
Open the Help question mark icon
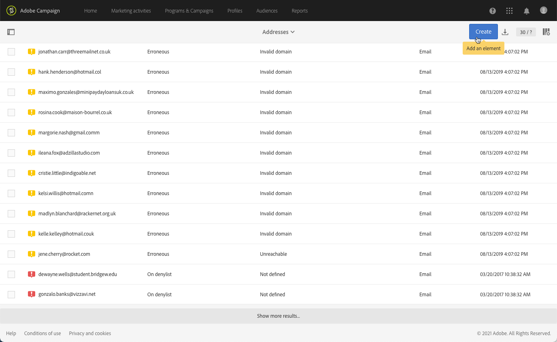(x=493, y=11)
